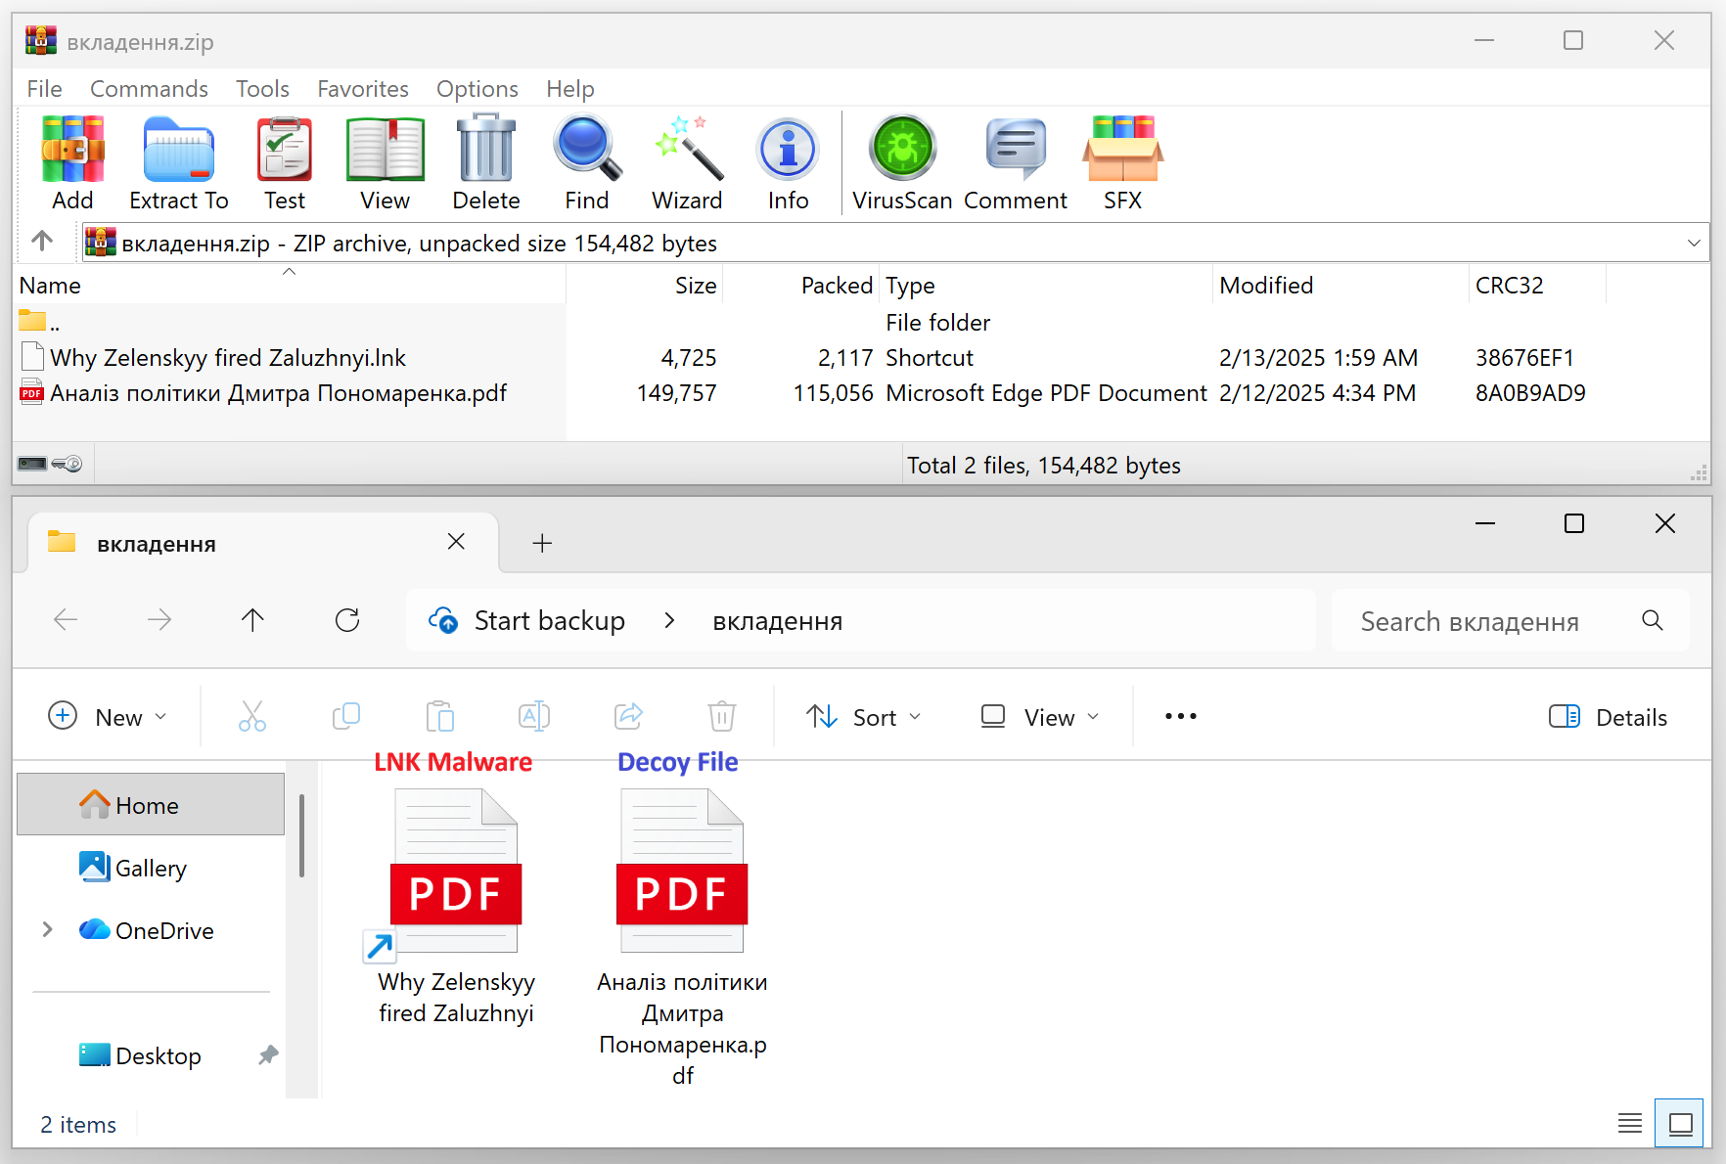Click the Delete trash bin in WinRAR
1726x1164 pixels.
click(486, 162)
